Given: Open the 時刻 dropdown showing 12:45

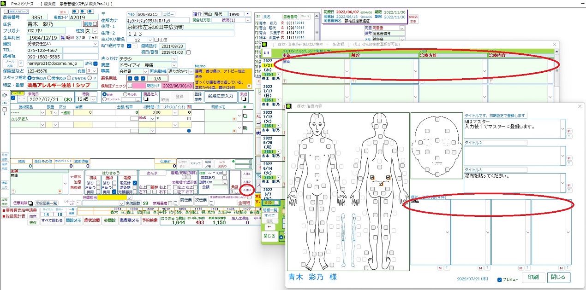Looking at the screenshot, I should point(93,99).
